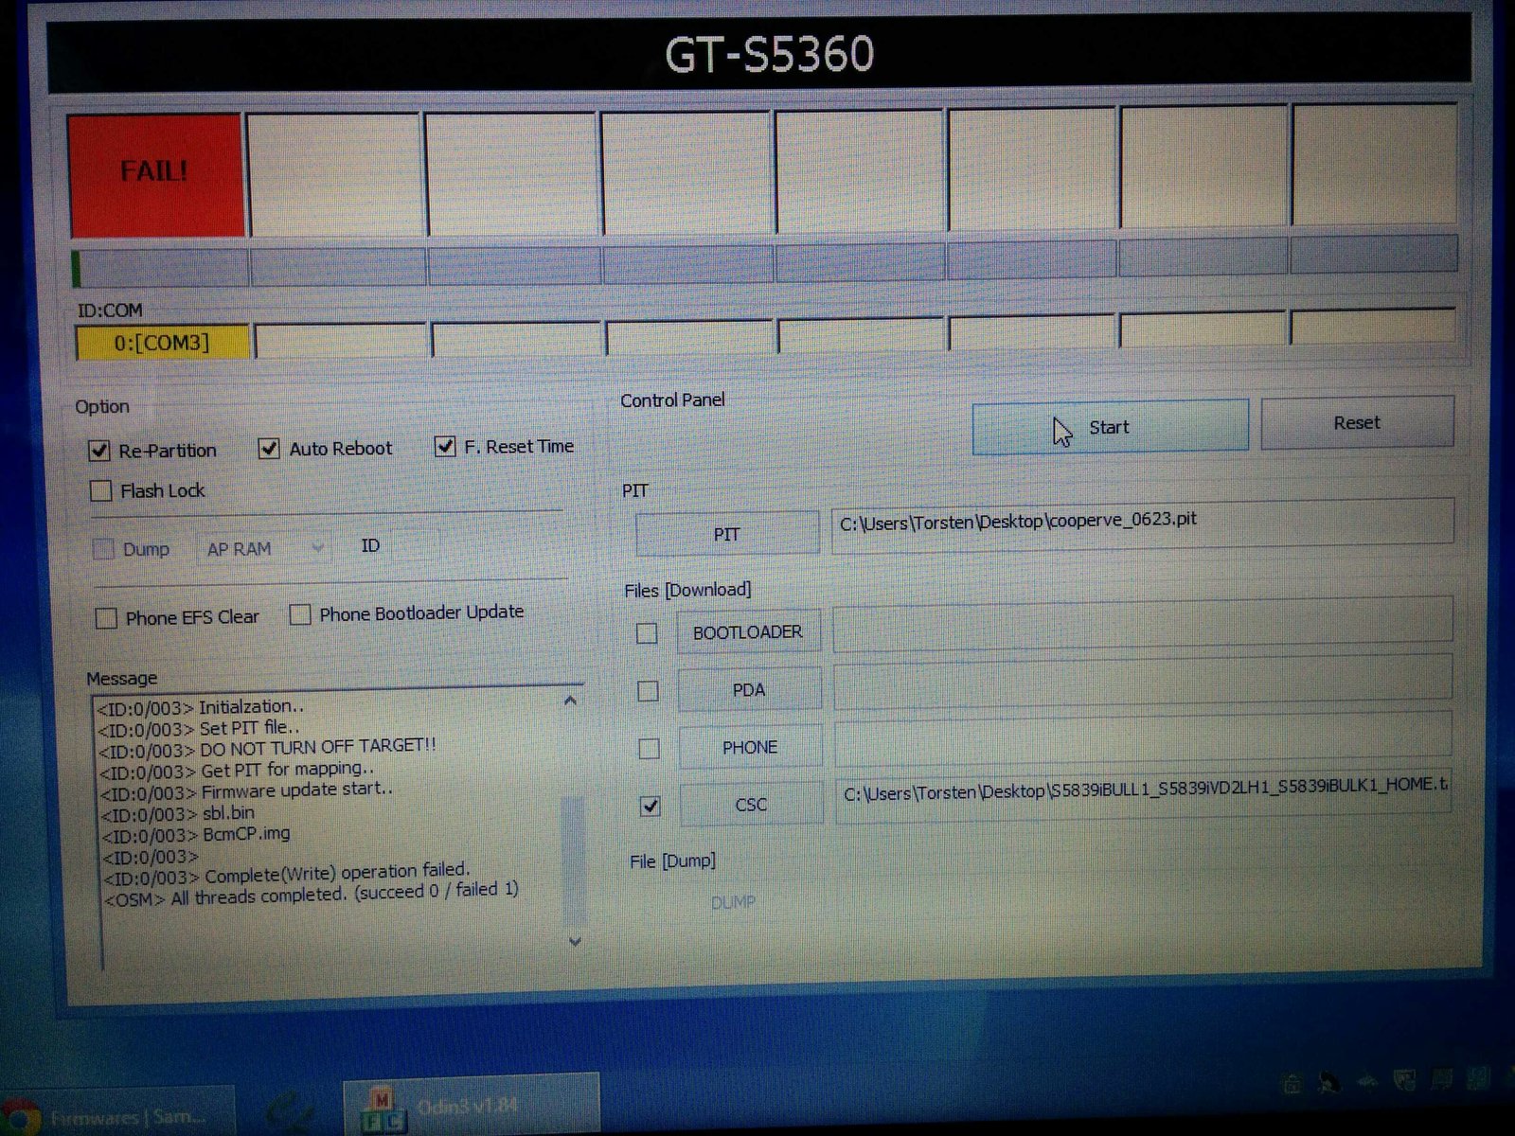Enable the Flash Lock option
The image size is (1515, 1136).
point(100,491)
